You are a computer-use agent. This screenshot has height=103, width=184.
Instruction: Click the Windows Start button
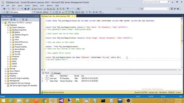click(x=3, y=100)
